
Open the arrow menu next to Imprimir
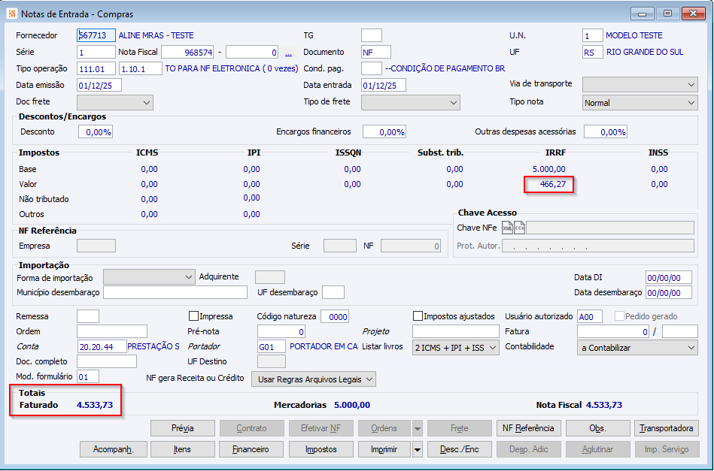[417, 450]
